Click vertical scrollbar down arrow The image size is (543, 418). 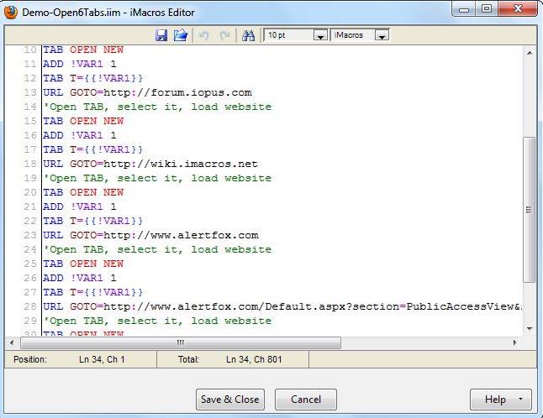[x=530, y=328]
